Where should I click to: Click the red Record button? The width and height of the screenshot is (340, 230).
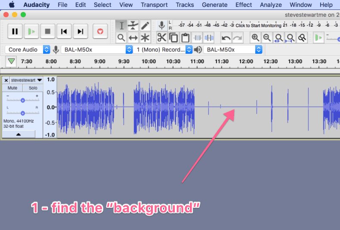[x=100, y=31]
